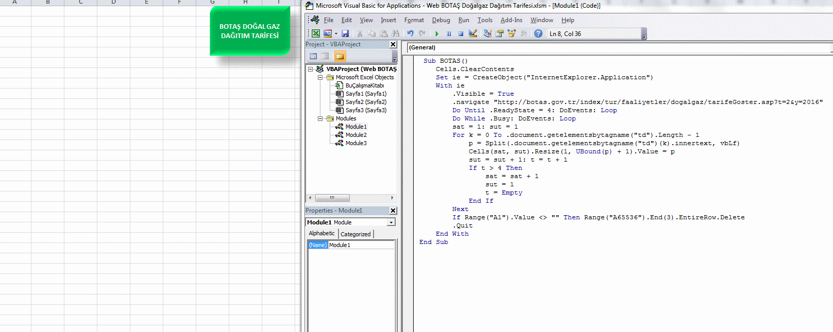
Task: Open the Edit menu
Action: 347,20
